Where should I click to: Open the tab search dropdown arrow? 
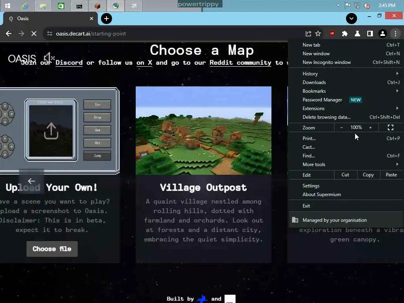click(x=352, y=19)
